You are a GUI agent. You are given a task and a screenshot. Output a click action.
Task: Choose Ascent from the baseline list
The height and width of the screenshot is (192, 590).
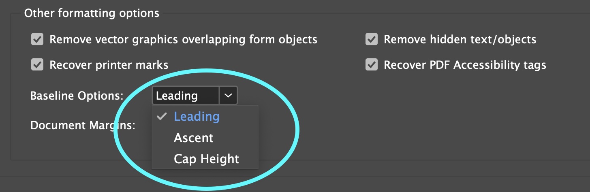193,138
